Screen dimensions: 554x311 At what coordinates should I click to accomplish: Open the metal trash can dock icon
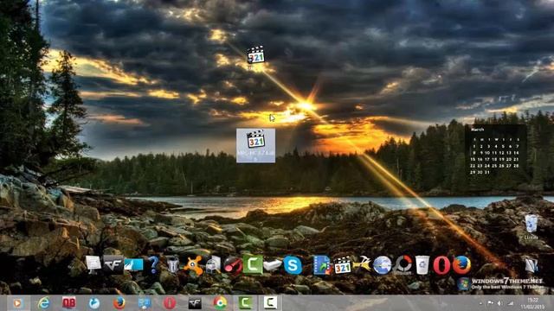click(x=173, y=265)
